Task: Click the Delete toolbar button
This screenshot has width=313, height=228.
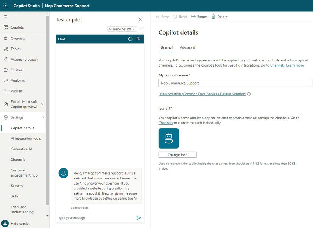Action: click(x=219, y=17)
